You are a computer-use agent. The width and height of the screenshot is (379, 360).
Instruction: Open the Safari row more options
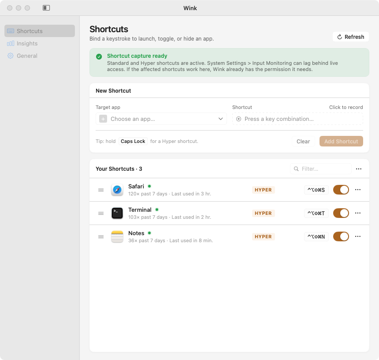pyautogui.click(x=358, y=190)
